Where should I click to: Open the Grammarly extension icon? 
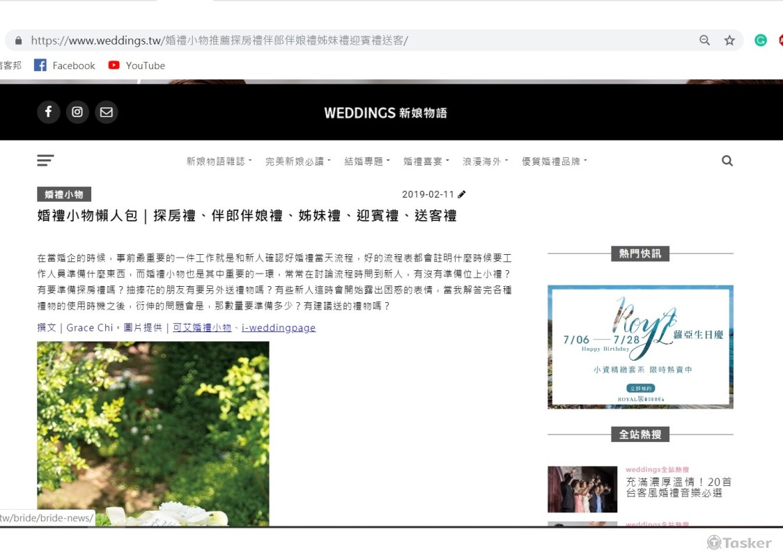(760, 40)
